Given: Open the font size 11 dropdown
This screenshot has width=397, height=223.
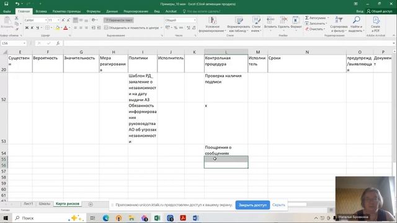Looking at the screenshot, I should (58, 20).
